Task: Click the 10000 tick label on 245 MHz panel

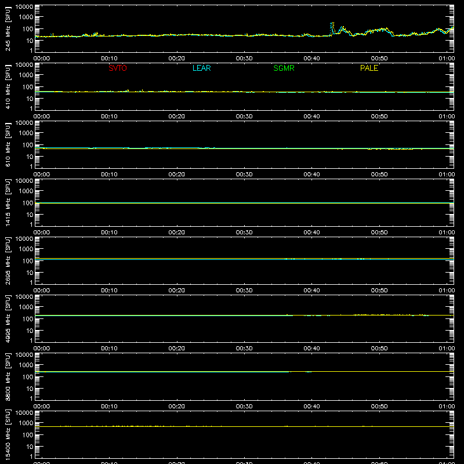Action: tap(24, 7)
